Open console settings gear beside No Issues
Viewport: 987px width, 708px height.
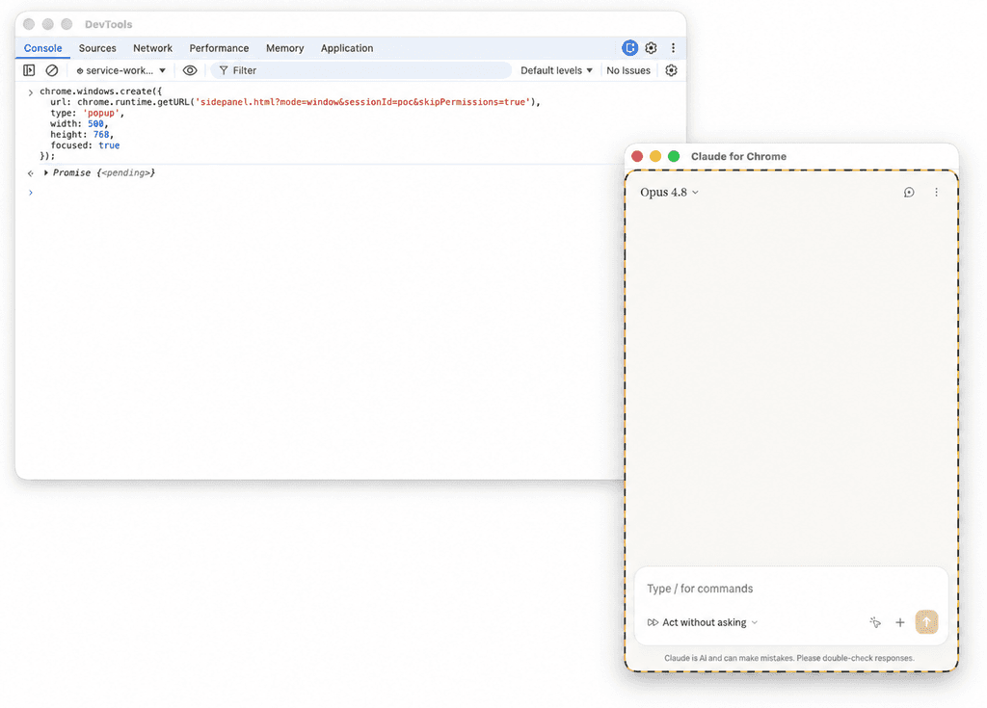671,70
